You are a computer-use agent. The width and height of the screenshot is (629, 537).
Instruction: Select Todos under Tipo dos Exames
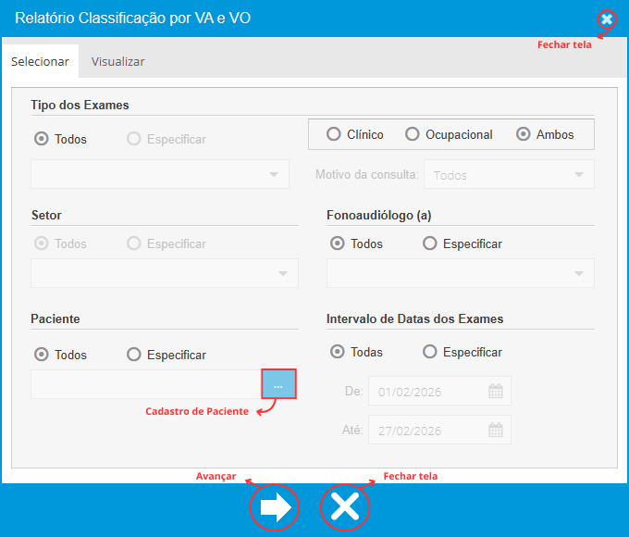coord(41,139)
